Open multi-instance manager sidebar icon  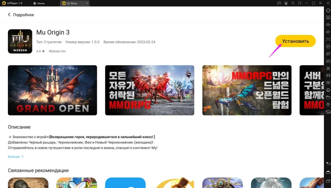tap(328, 54)
